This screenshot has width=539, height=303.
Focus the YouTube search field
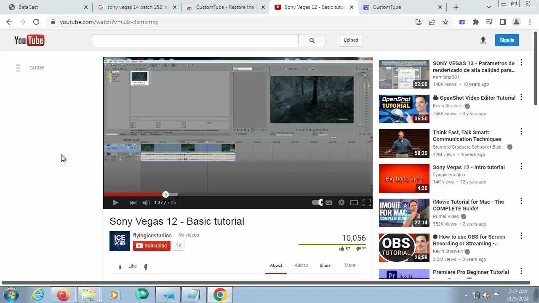tap(195, 40)
